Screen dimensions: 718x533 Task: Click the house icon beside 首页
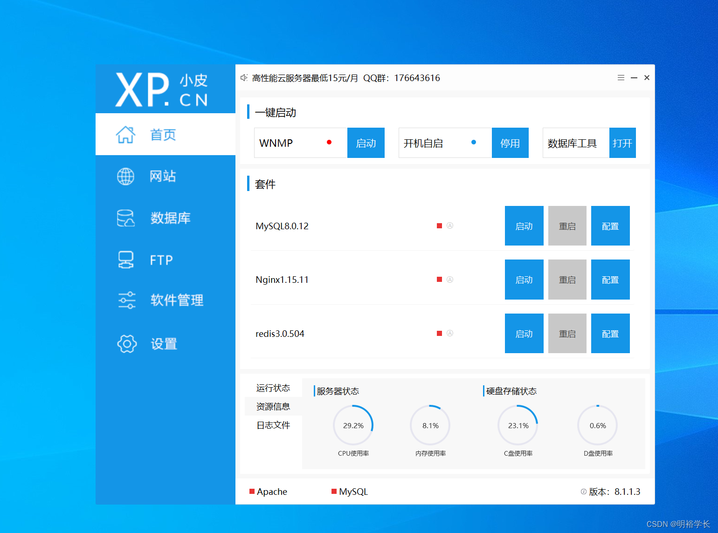(x=125, y=135)
